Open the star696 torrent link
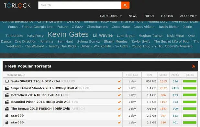The image size is (200, 127). point(17,122)
